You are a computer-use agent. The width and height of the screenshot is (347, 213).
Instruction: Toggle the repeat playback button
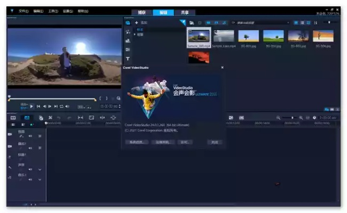[61, 106]
